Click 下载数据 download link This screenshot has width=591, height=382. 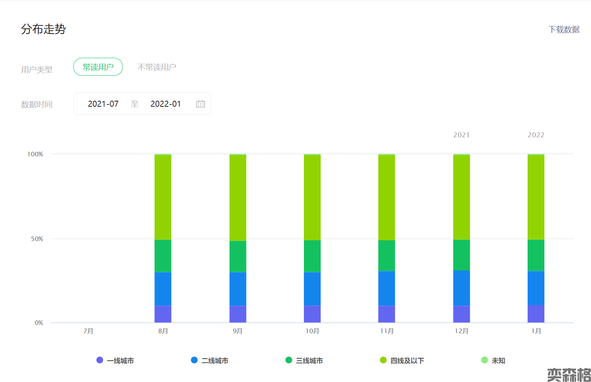coord(564,29)
